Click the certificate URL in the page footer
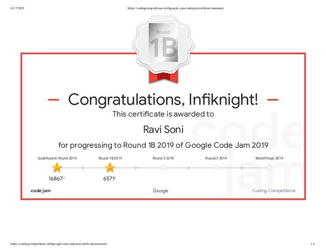 (x=59, y=244)
